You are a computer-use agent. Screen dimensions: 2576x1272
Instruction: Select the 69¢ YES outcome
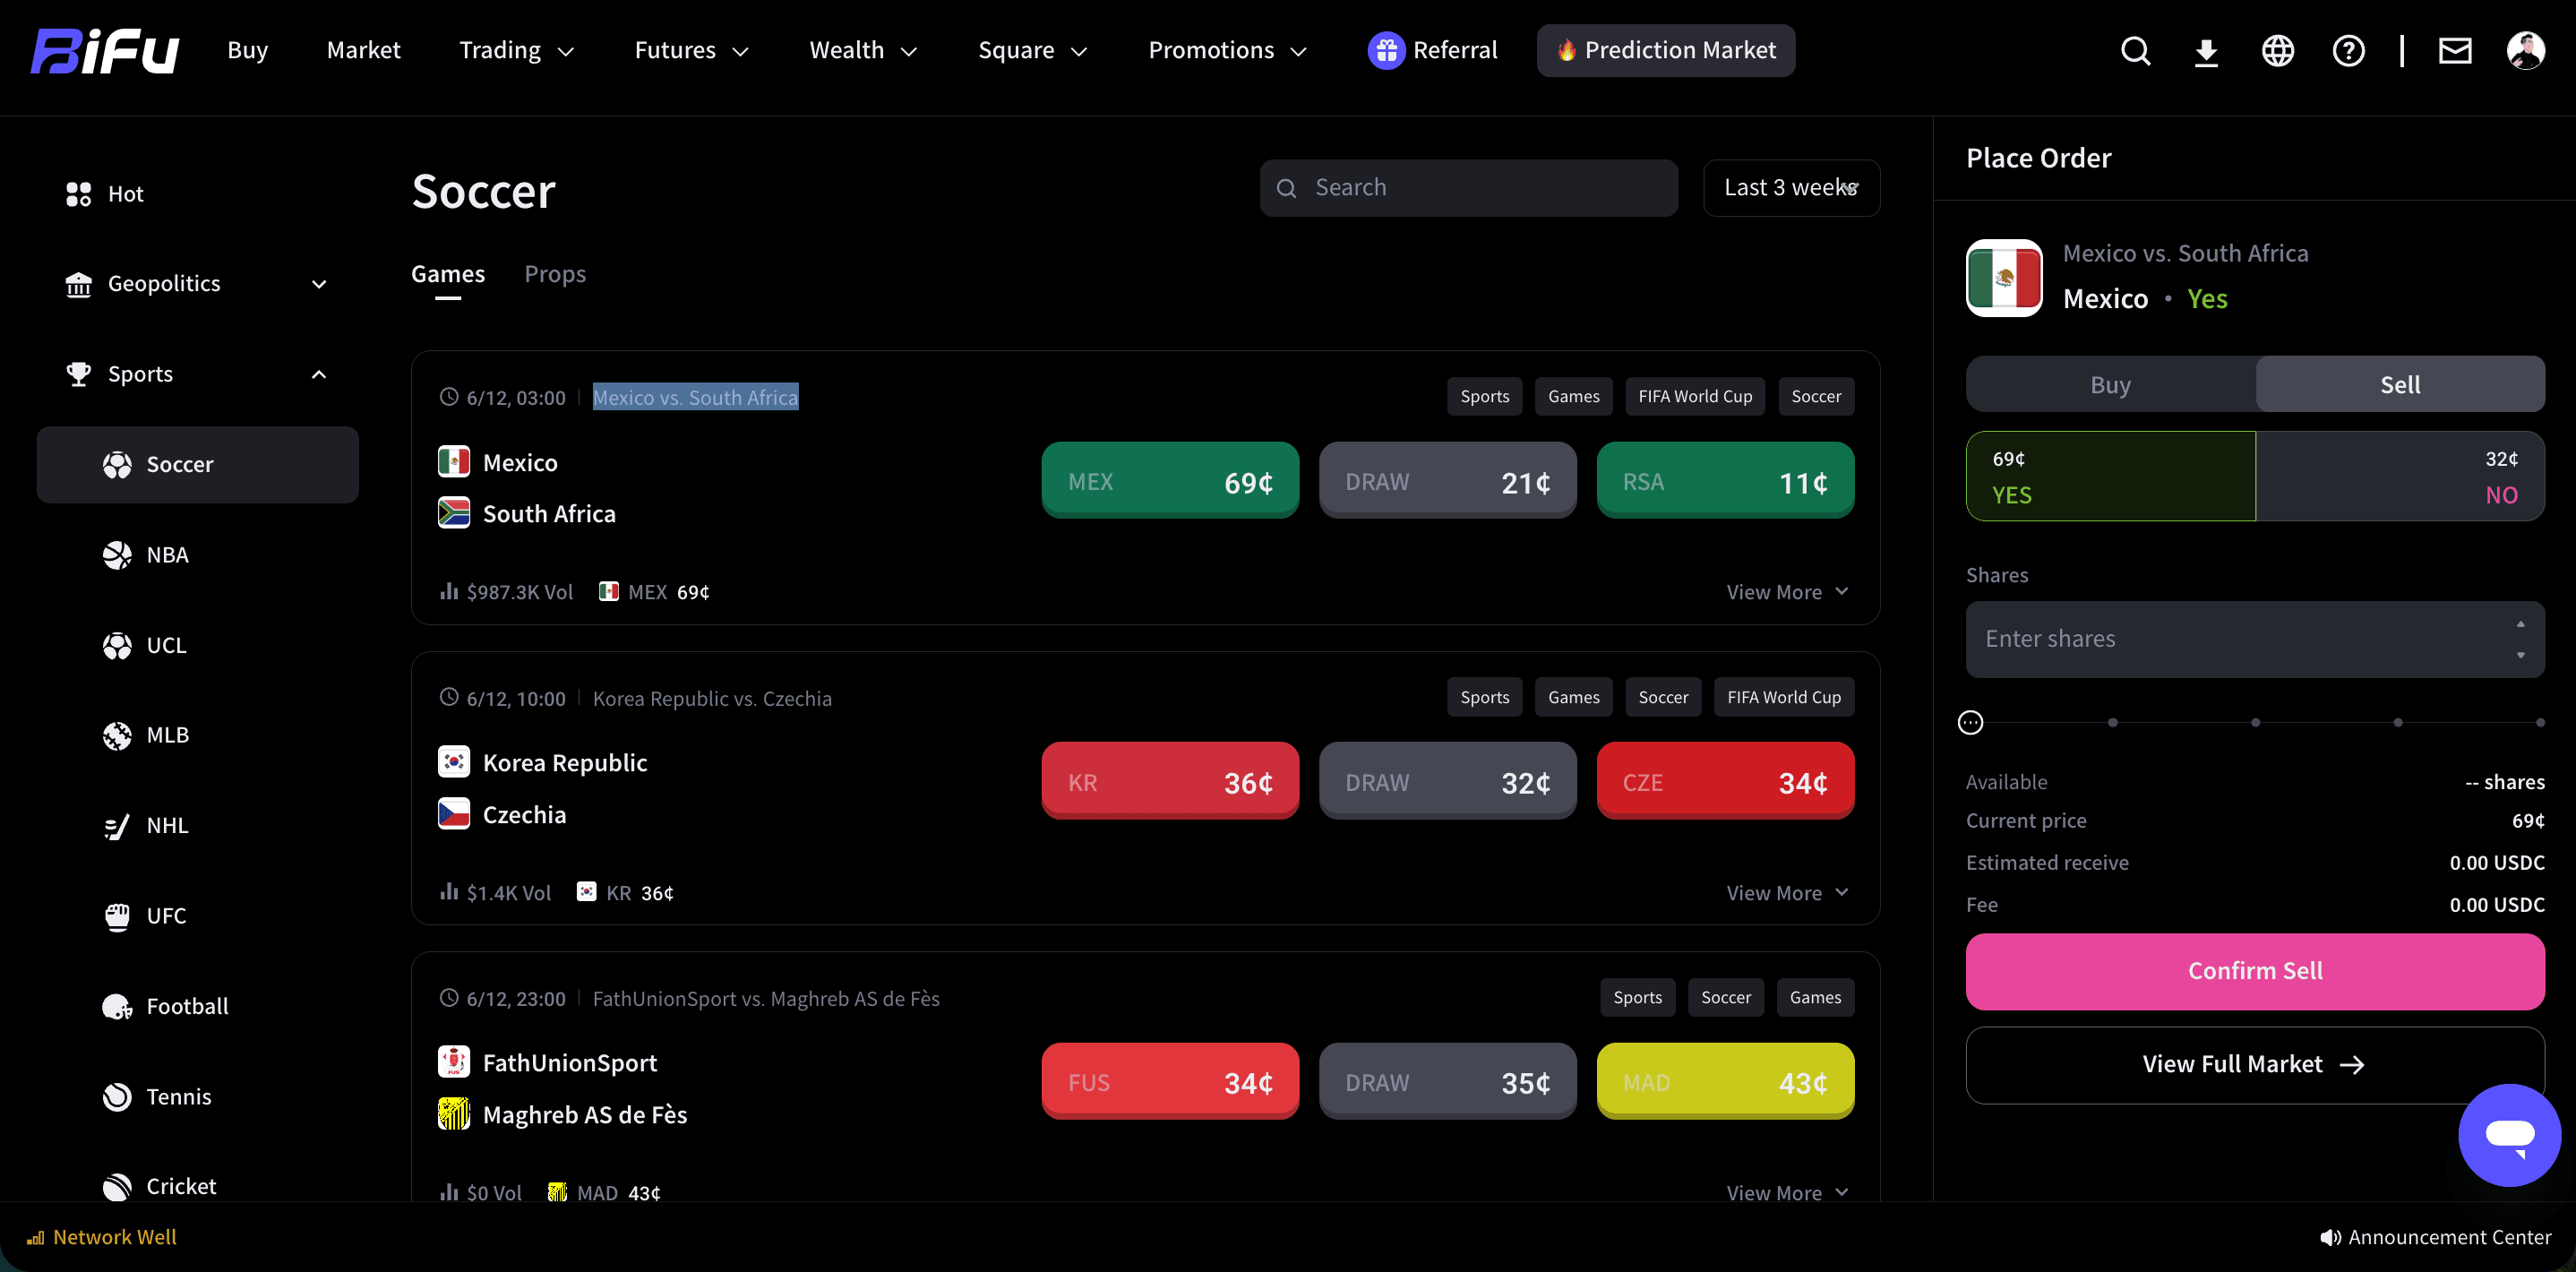[2110, 476]
